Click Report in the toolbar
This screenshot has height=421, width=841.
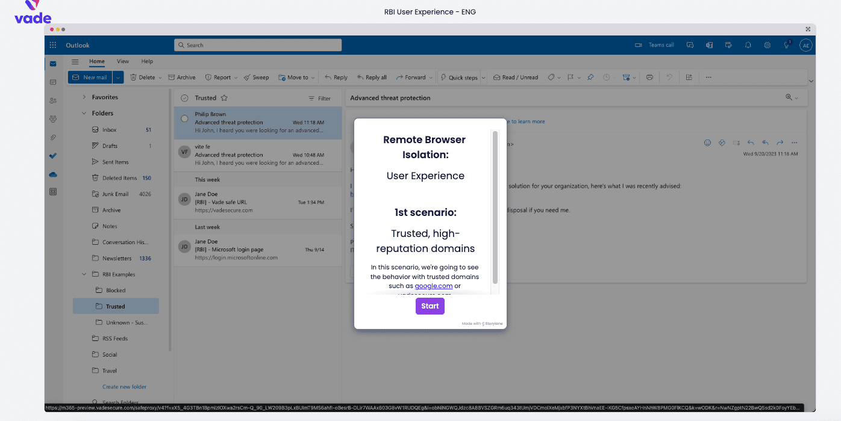(218, 77)
